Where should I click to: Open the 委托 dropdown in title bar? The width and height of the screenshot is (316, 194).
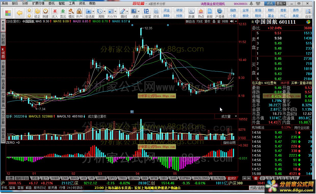click(281, 4)
